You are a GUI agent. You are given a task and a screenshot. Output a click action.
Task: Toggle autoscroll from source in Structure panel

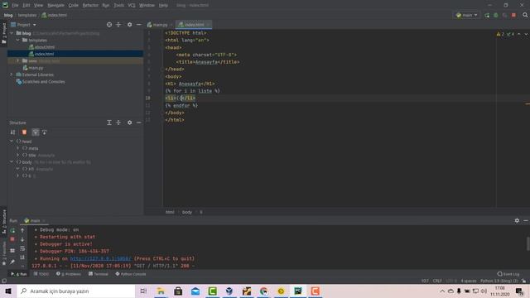pyautogui.click(x=44, y=132)
